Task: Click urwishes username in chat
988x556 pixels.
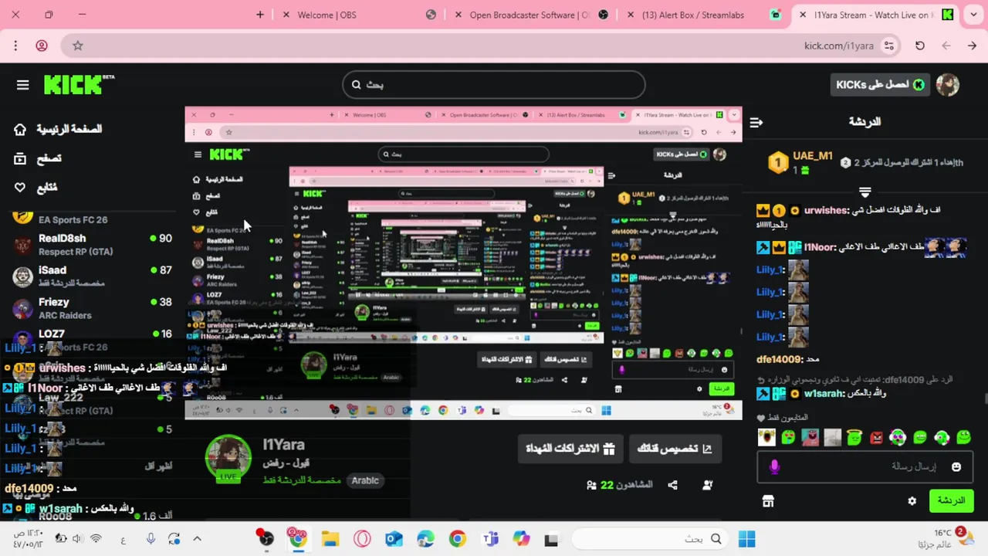Action: [x=826, y=210]
